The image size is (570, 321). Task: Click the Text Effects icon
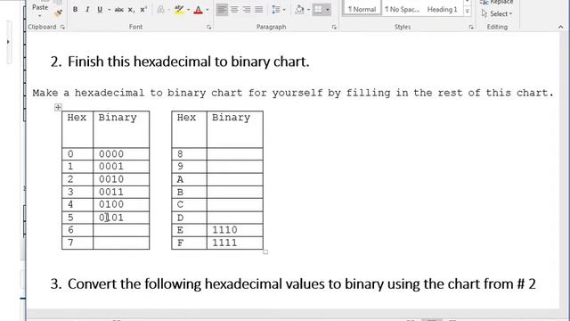[x=160, y=10]
